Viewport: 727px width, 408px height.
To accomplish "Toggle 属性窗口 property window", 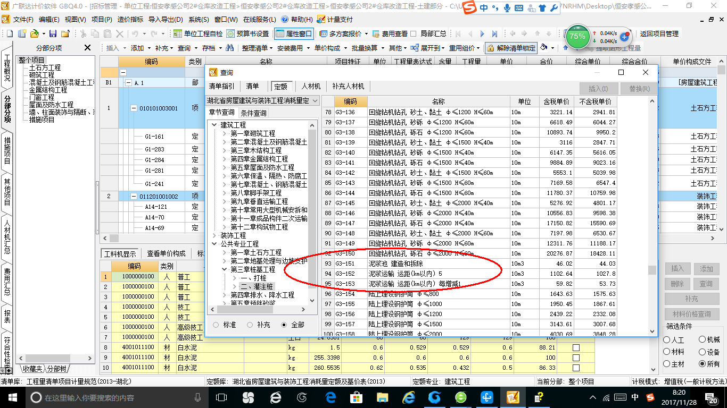I will pos(294,33).
